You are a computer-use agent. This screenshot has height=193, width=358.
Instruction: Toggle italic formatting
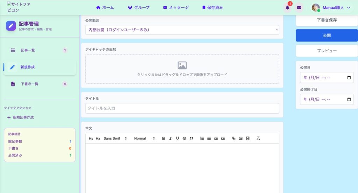click(170, 138)
